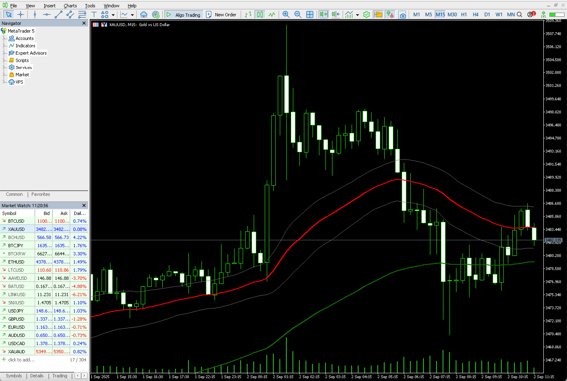
Task: Select the M15 timeframe
Action: pyautogui.click(x=440, y=14)
